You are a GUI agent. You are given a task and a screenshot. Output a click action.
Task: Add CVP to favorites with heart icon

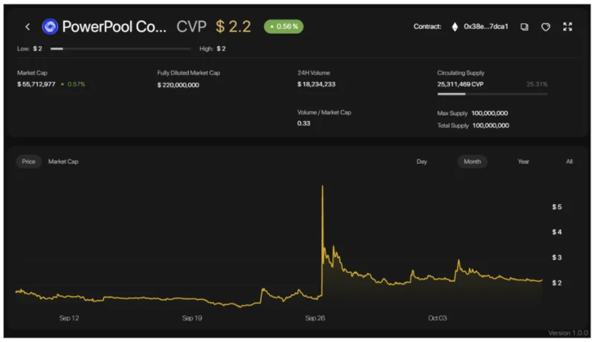point(545,27)
